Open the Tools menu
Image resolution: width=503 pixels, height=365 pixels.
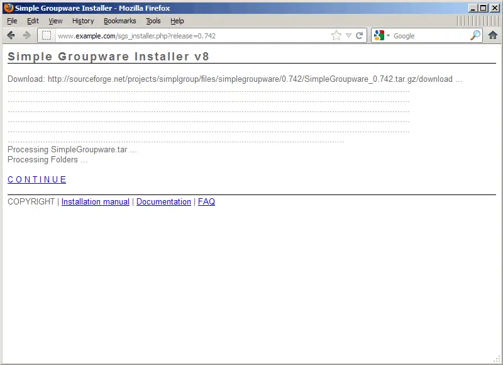[153, 21]
